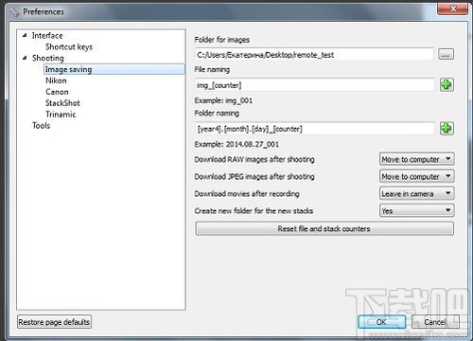Image resolution: width=473 pixels, height=341 pixels.
Task: Browse for images folder with the ellipsis button
Action: point(446,54)
